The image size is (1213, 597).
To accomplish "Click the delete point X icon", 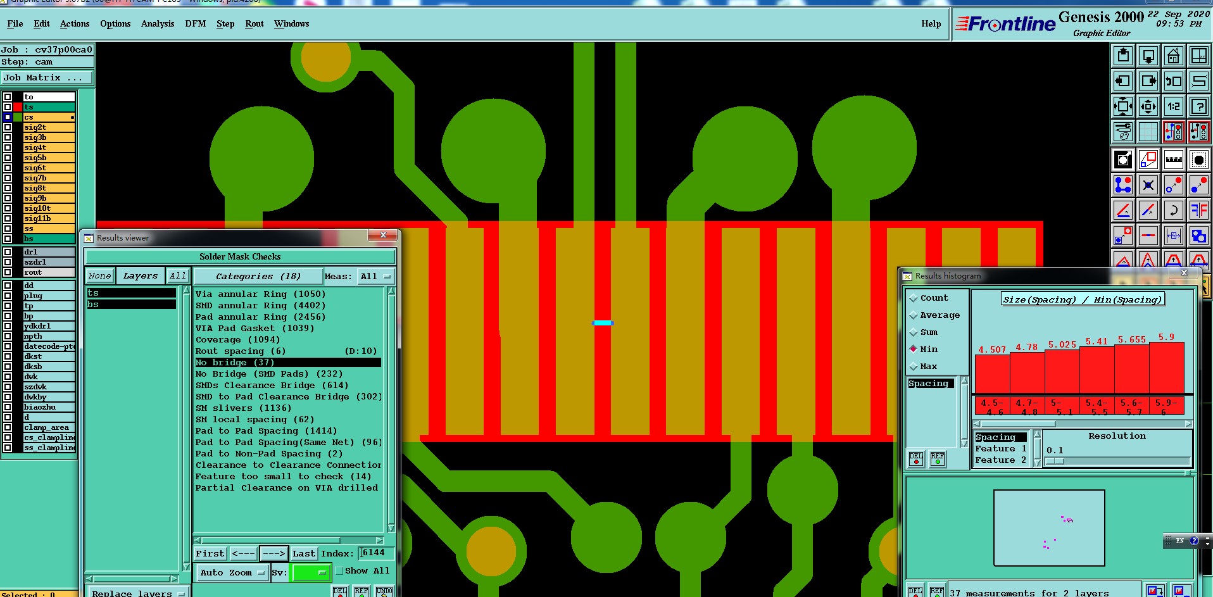I will tap(1148, 185).
